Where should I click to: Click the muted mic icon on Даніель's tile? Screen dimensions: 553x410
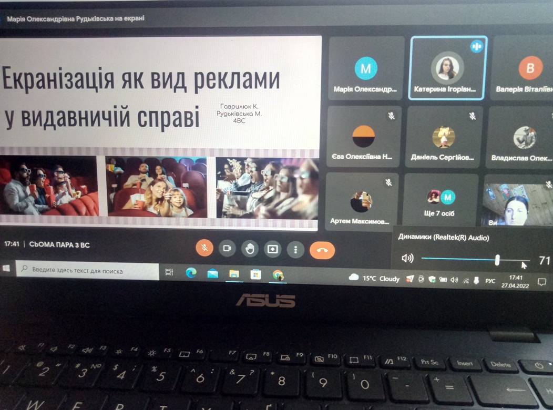(473, 116)
